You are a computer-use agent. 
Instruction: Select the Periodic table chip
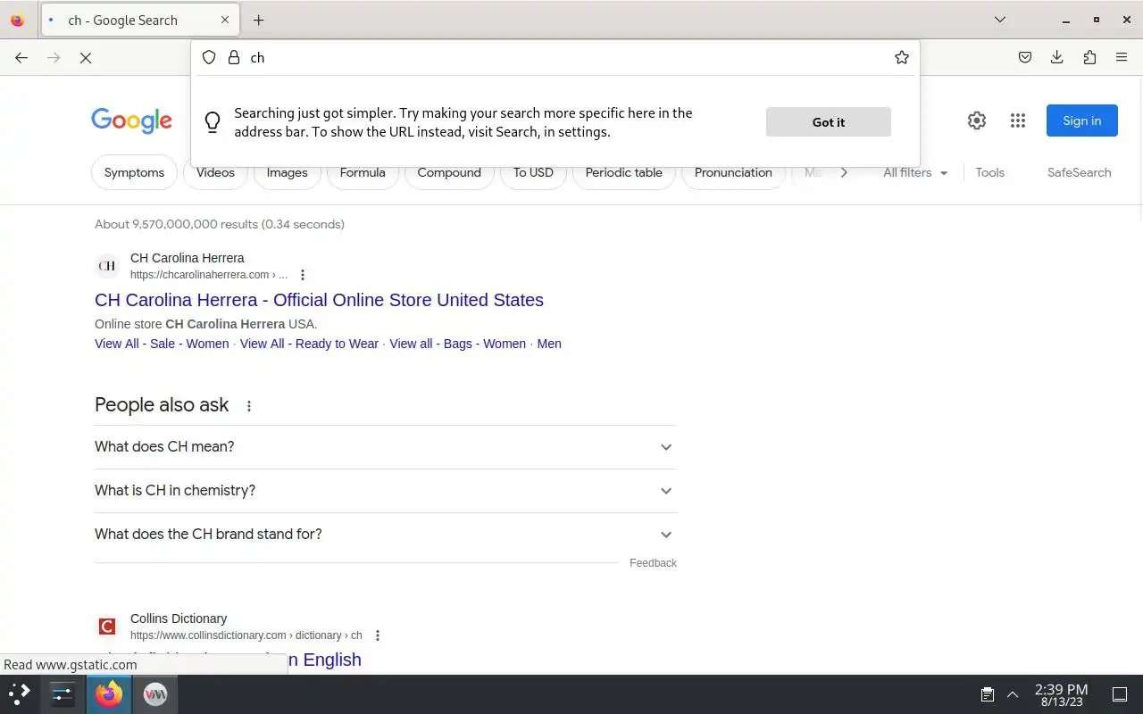point(623,172)
